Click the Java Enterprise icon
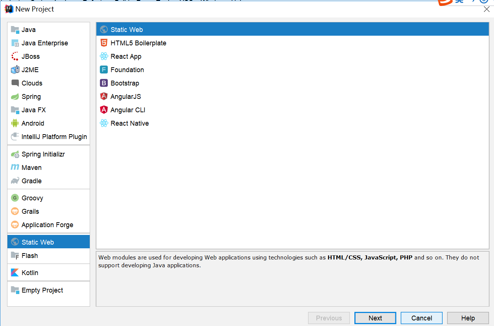This screenshot has width=494, height=326. click(x=15, y=43)
